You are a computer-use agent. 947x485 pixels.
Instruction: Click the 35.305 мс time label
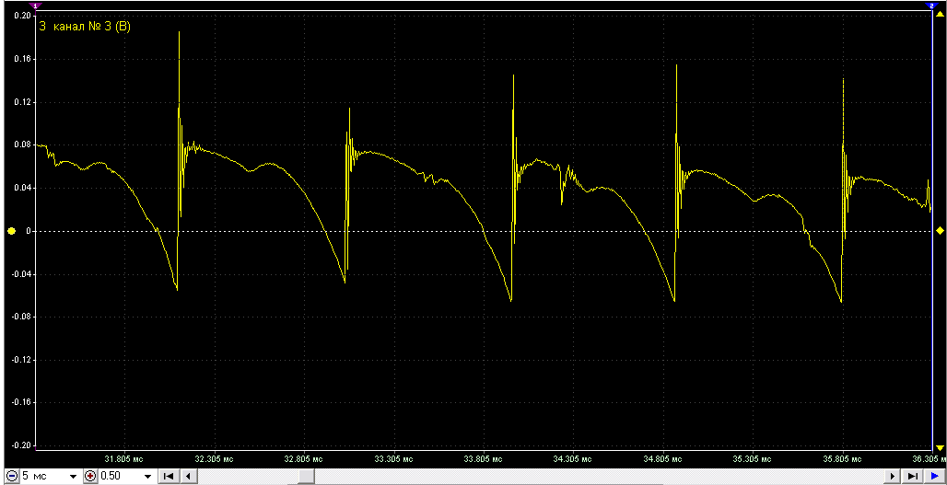click(754, 459)
